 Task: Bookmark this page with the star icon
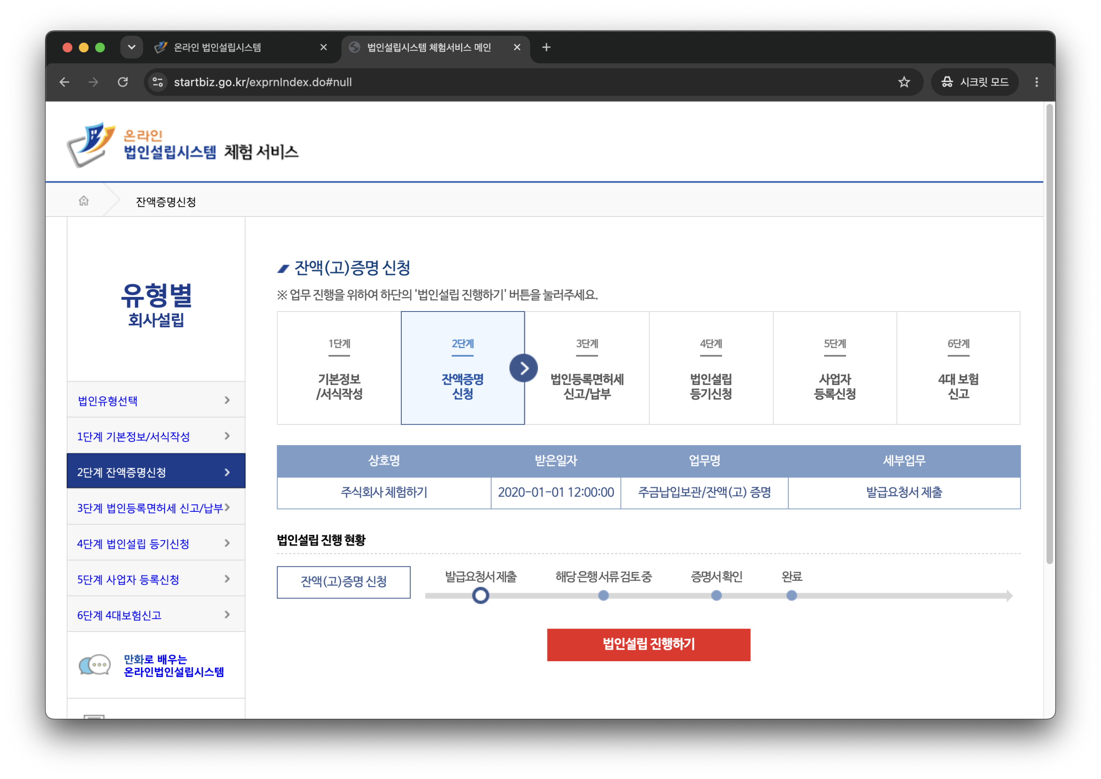pyautogui.click(x=904, y=82)
